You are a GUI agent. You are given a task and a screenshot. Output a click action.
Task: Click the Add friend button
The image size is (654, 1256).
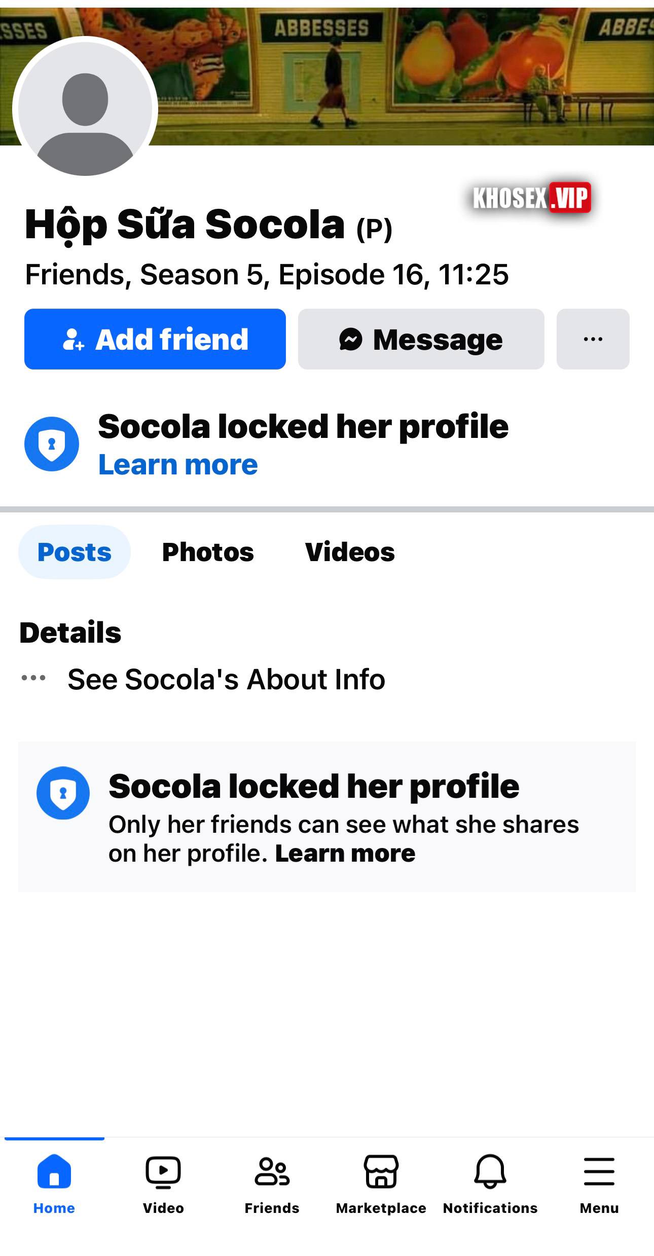pyautogui.click(x=155, y=339)
